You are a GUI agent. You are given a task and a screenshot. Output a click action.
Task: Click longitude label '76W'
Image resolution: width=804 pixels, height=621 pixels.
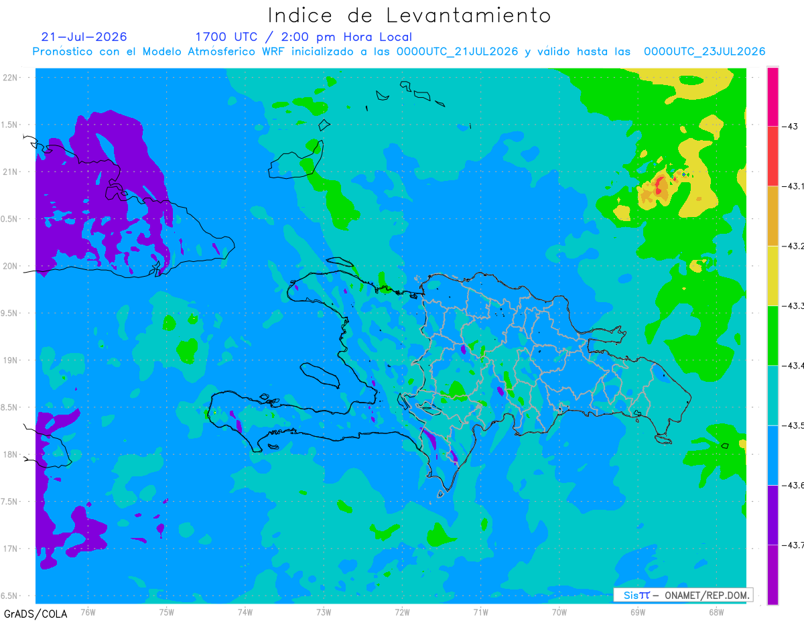(88, 612)
